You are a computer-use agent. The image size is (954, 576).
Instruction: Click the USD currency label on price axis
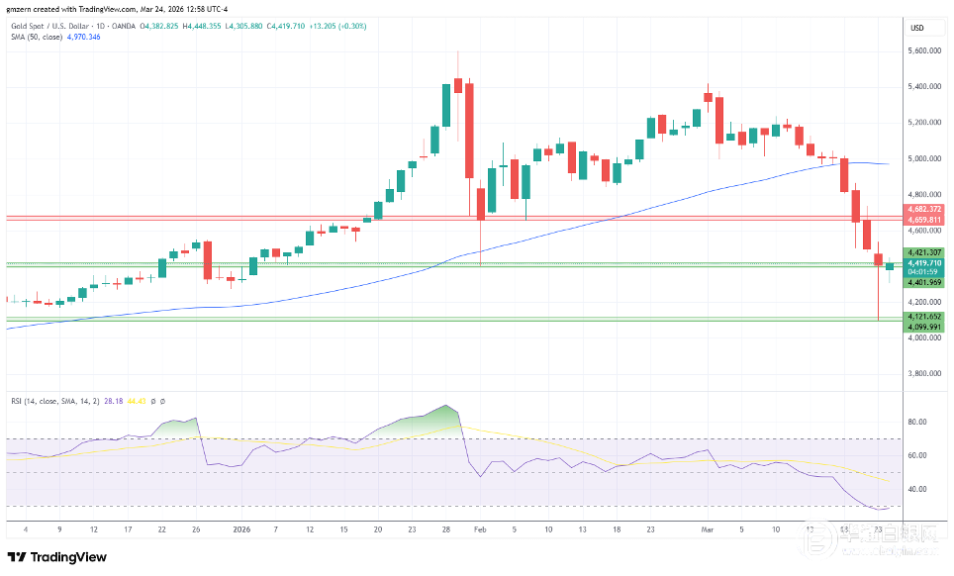coord(916,27)
